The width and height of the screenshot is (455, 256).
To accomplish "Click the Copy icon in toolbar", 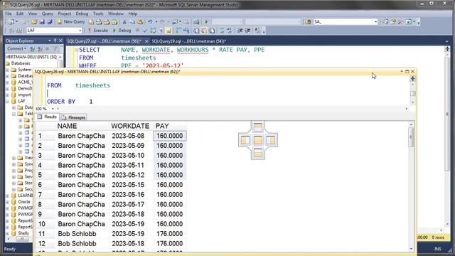I will [x=132, y=22].
